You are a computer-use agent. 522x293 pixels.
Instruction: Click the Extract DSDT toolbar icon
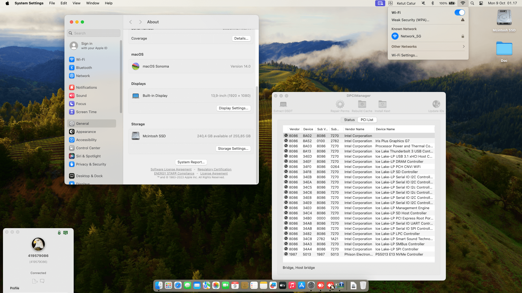point(283,104)
